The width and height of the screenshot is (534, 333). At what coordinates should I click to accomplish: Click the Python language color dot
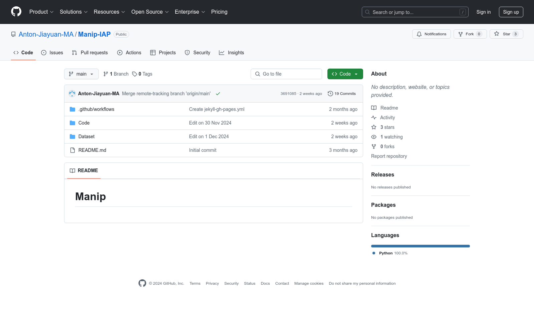pos(374,253)
